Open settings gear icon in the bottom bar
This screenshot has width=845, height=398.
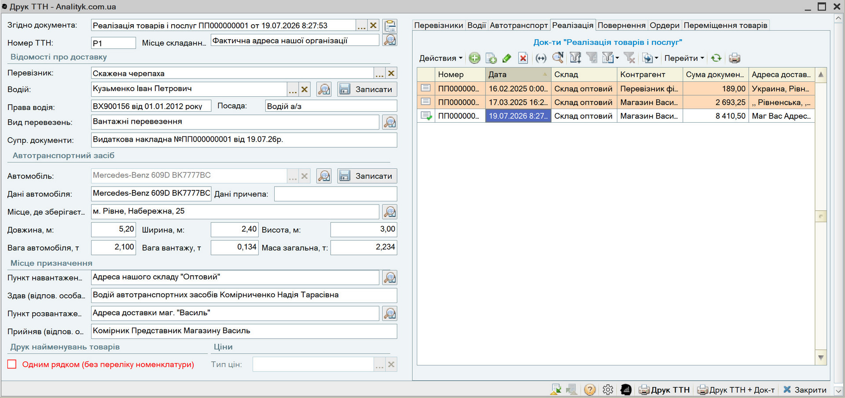tap(608, 390)
